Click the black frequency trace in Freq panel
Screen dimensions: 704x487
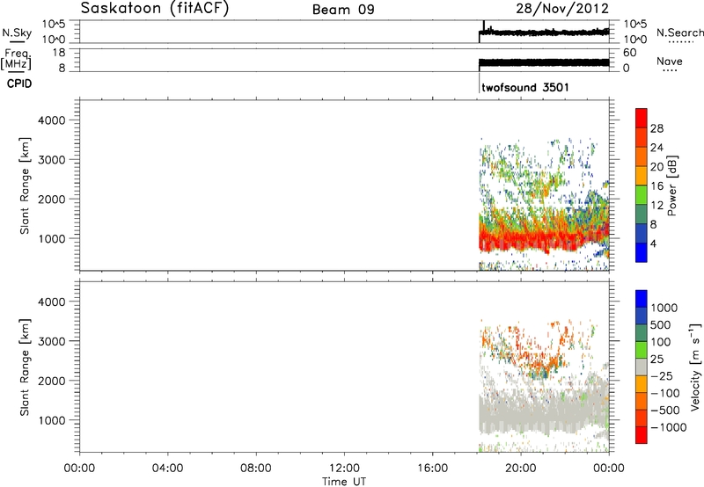point(544,62)
